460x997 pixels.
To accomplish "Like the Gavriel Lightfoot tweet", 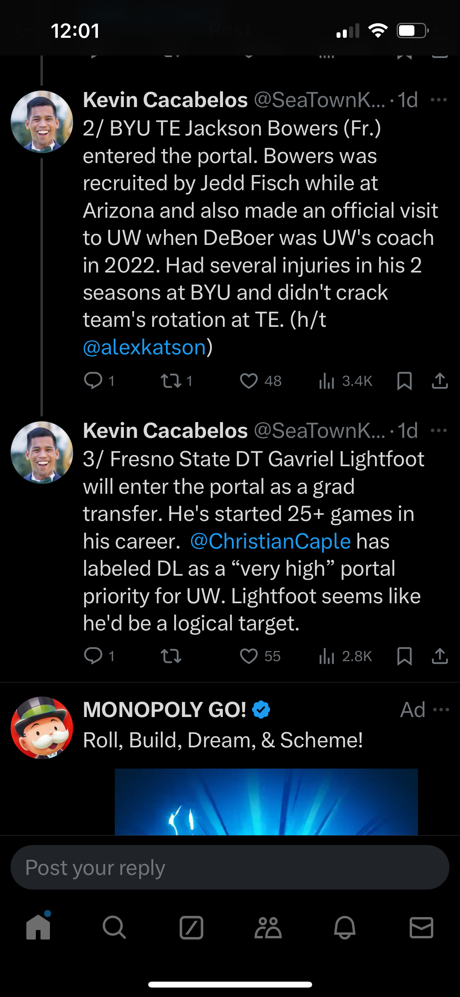I will click(x=249, y=656).
